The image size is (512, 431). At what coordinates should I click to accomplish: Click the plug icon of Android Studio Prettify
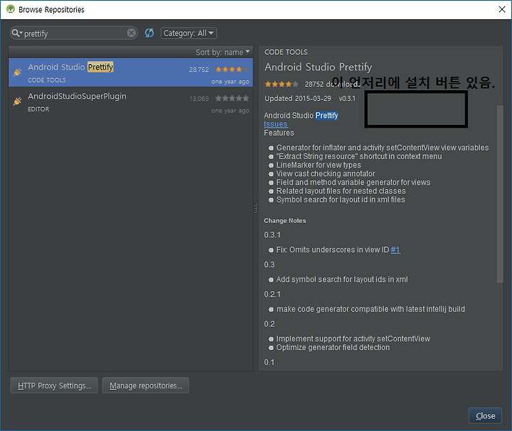(x=17, y=72)
